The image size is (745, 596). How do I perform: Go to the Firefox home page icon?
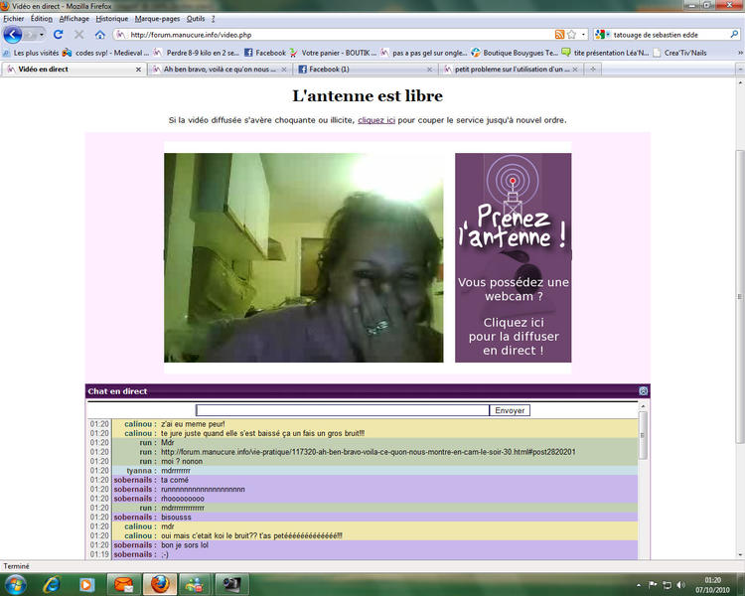pos(100,35)
